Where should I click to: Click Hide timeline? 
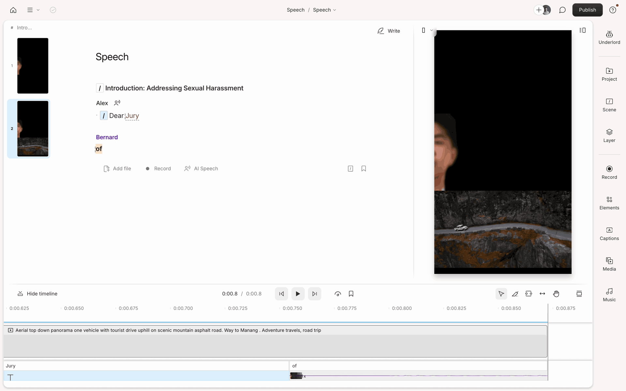coord(37,294)
